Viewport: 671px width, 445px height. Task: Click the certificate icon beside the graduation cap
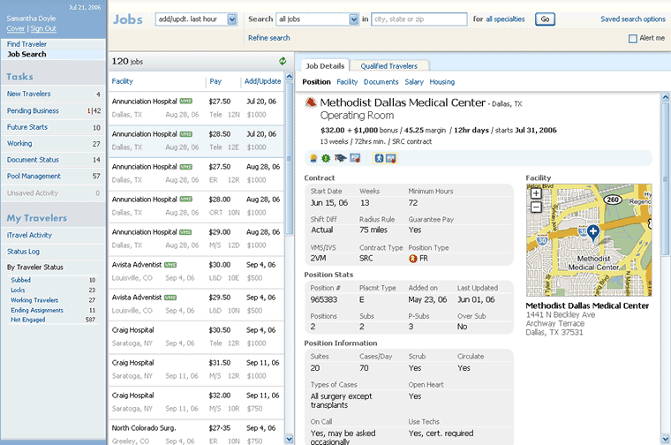[x=355, y=158]
